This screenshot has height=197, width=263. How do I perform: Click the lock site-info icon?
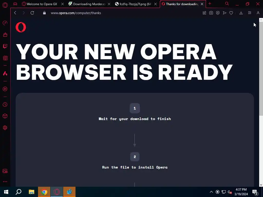click(44, 13)
